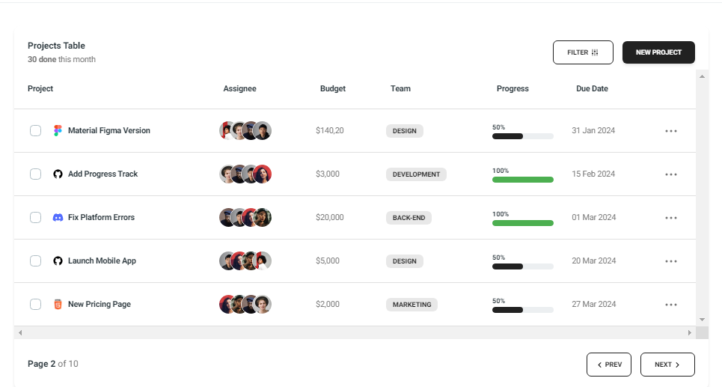Click the Figma icon beside Material Figma Version

(58, 131)
